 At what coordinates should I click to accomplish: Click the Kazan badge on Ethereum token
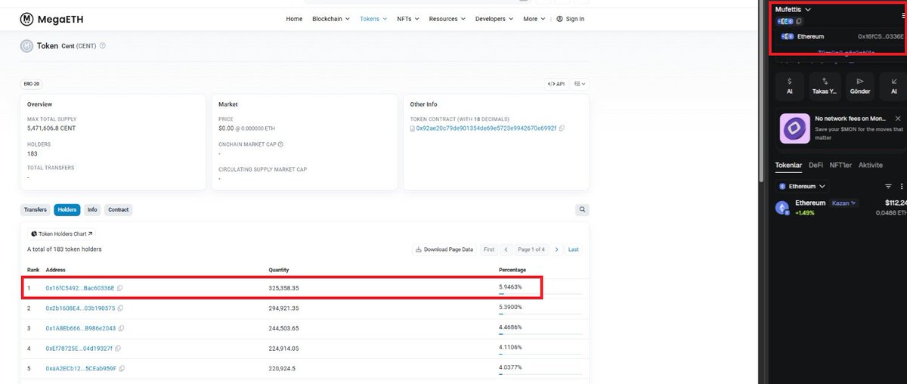click(844, 203)
